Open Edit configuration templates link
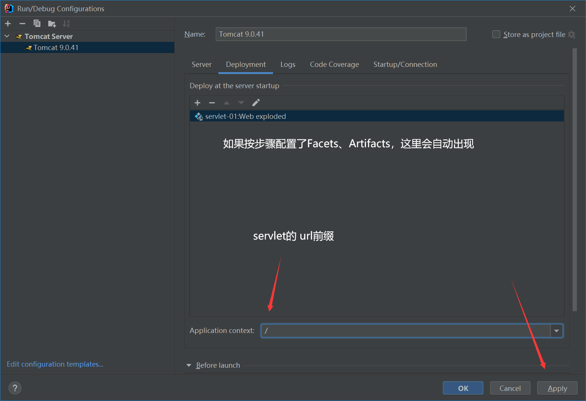The width and height of the screenshot is (586, 401). 55,364
